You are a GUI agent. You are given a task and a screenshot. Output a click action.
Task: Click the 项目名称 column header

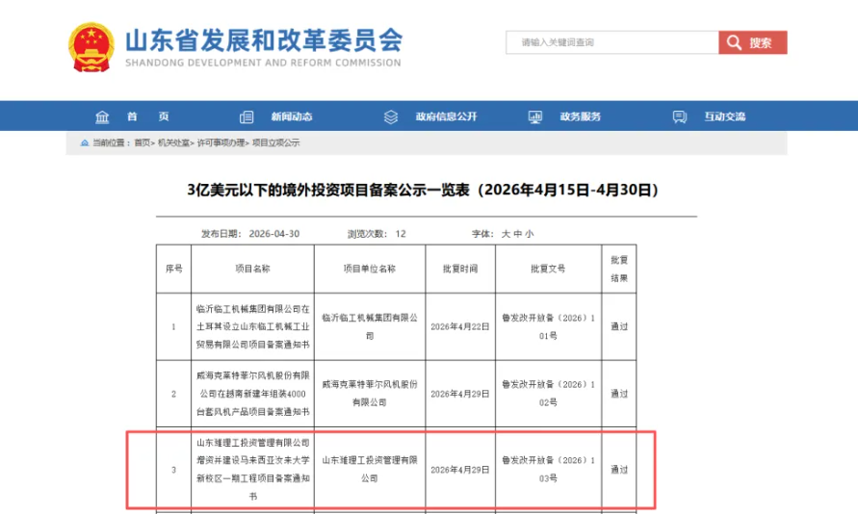tap(253, 269)
